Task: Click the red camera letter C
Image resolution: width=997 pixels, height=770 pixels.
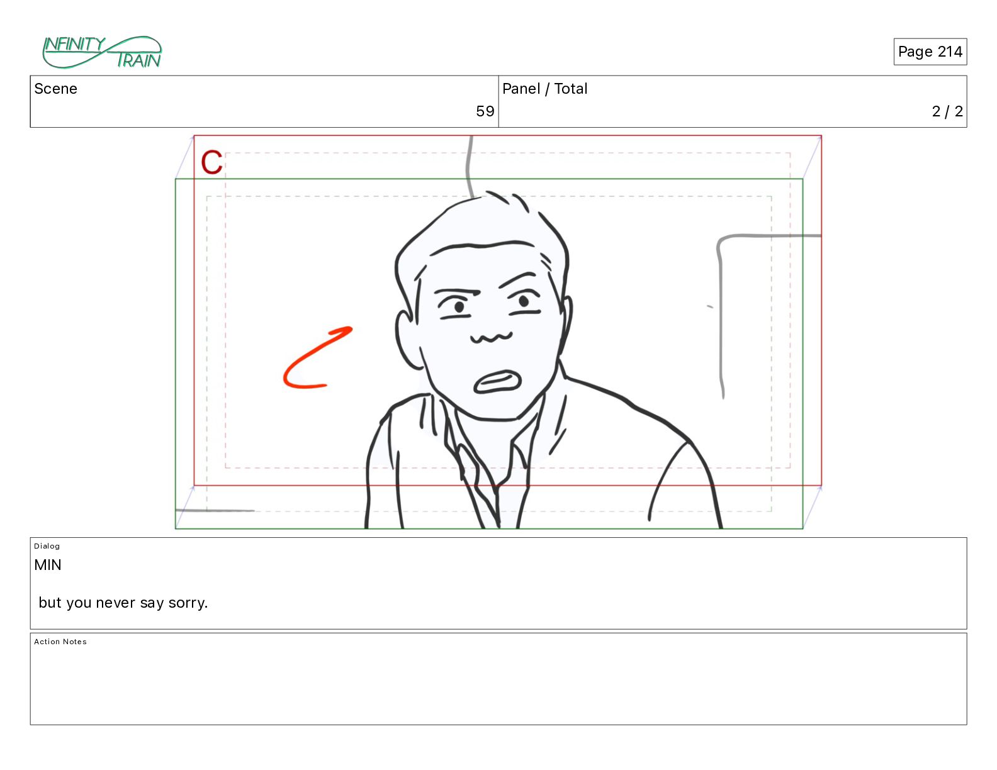Action: click(x=211, y=162)
